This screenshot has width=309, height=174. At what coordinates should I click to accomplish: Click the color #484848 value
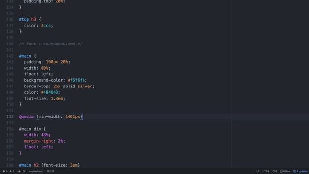[x=49, y=92]
